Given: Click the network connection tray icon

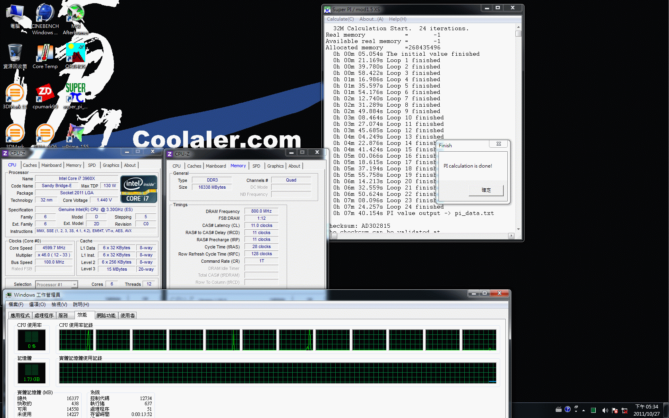Looking at the screenshot, I should (624, 410).
